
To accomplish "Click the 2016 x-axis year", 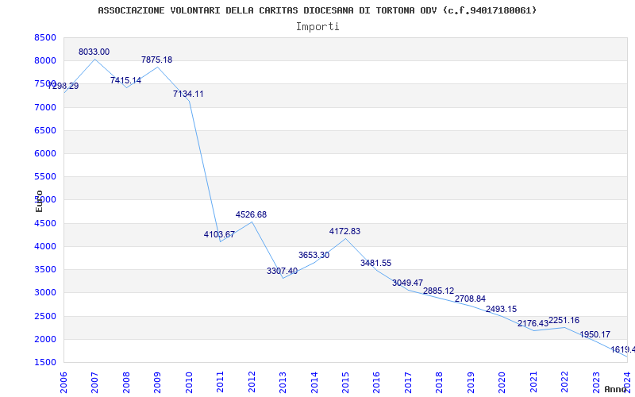I will click(x=376, y=383).
